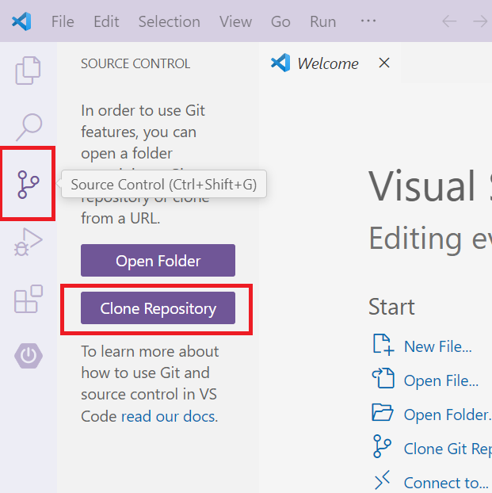Image resolution: width=492 pixels, height=493 pixels.
Task: Click the Start heading on Welcome page
Action: (x=391, y=307)
